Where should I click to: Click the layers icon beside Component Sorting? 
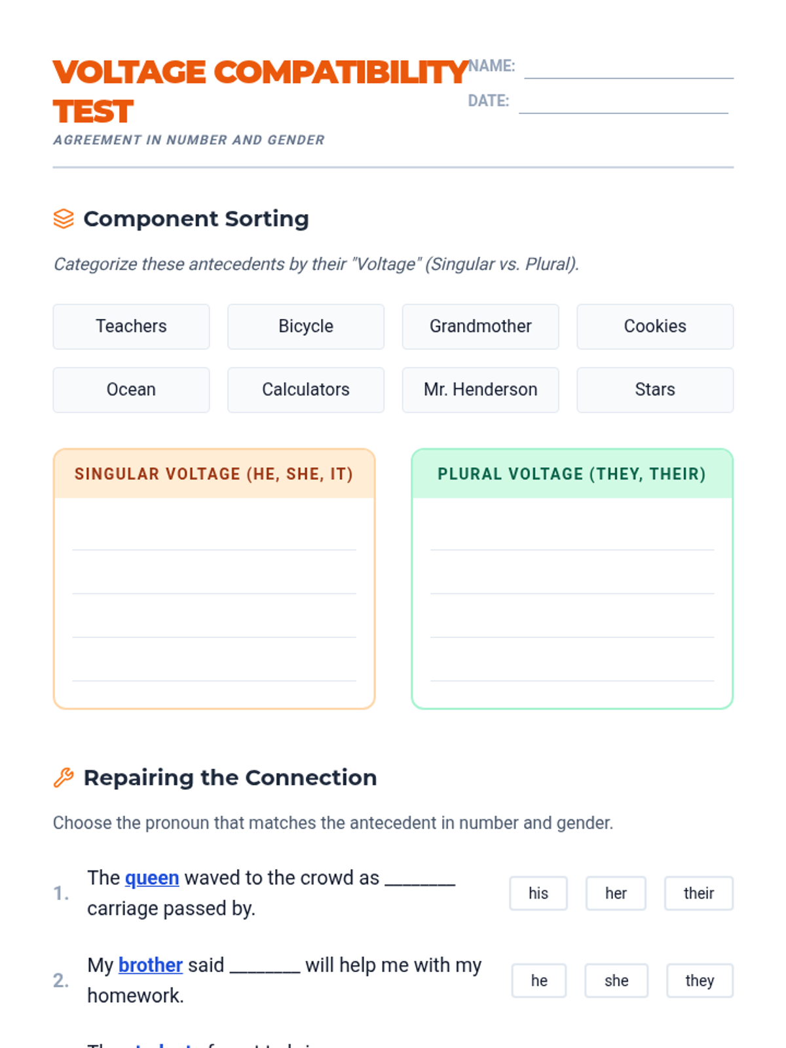[x=64, y=219]
